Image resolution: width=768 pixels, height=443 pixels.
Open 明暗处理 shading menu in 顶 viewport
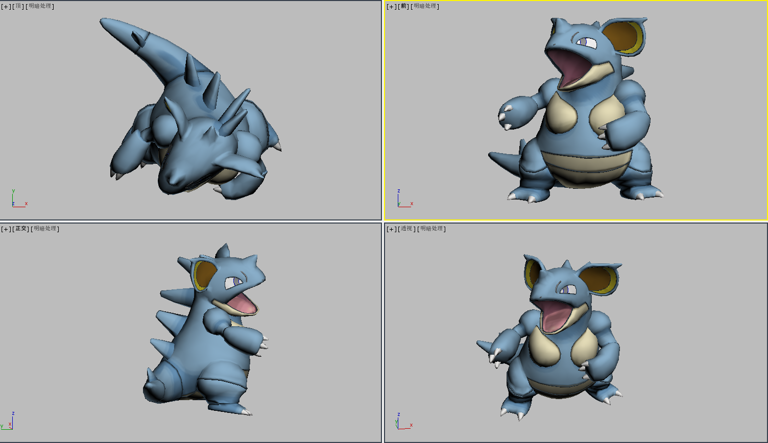pos(40,6)
